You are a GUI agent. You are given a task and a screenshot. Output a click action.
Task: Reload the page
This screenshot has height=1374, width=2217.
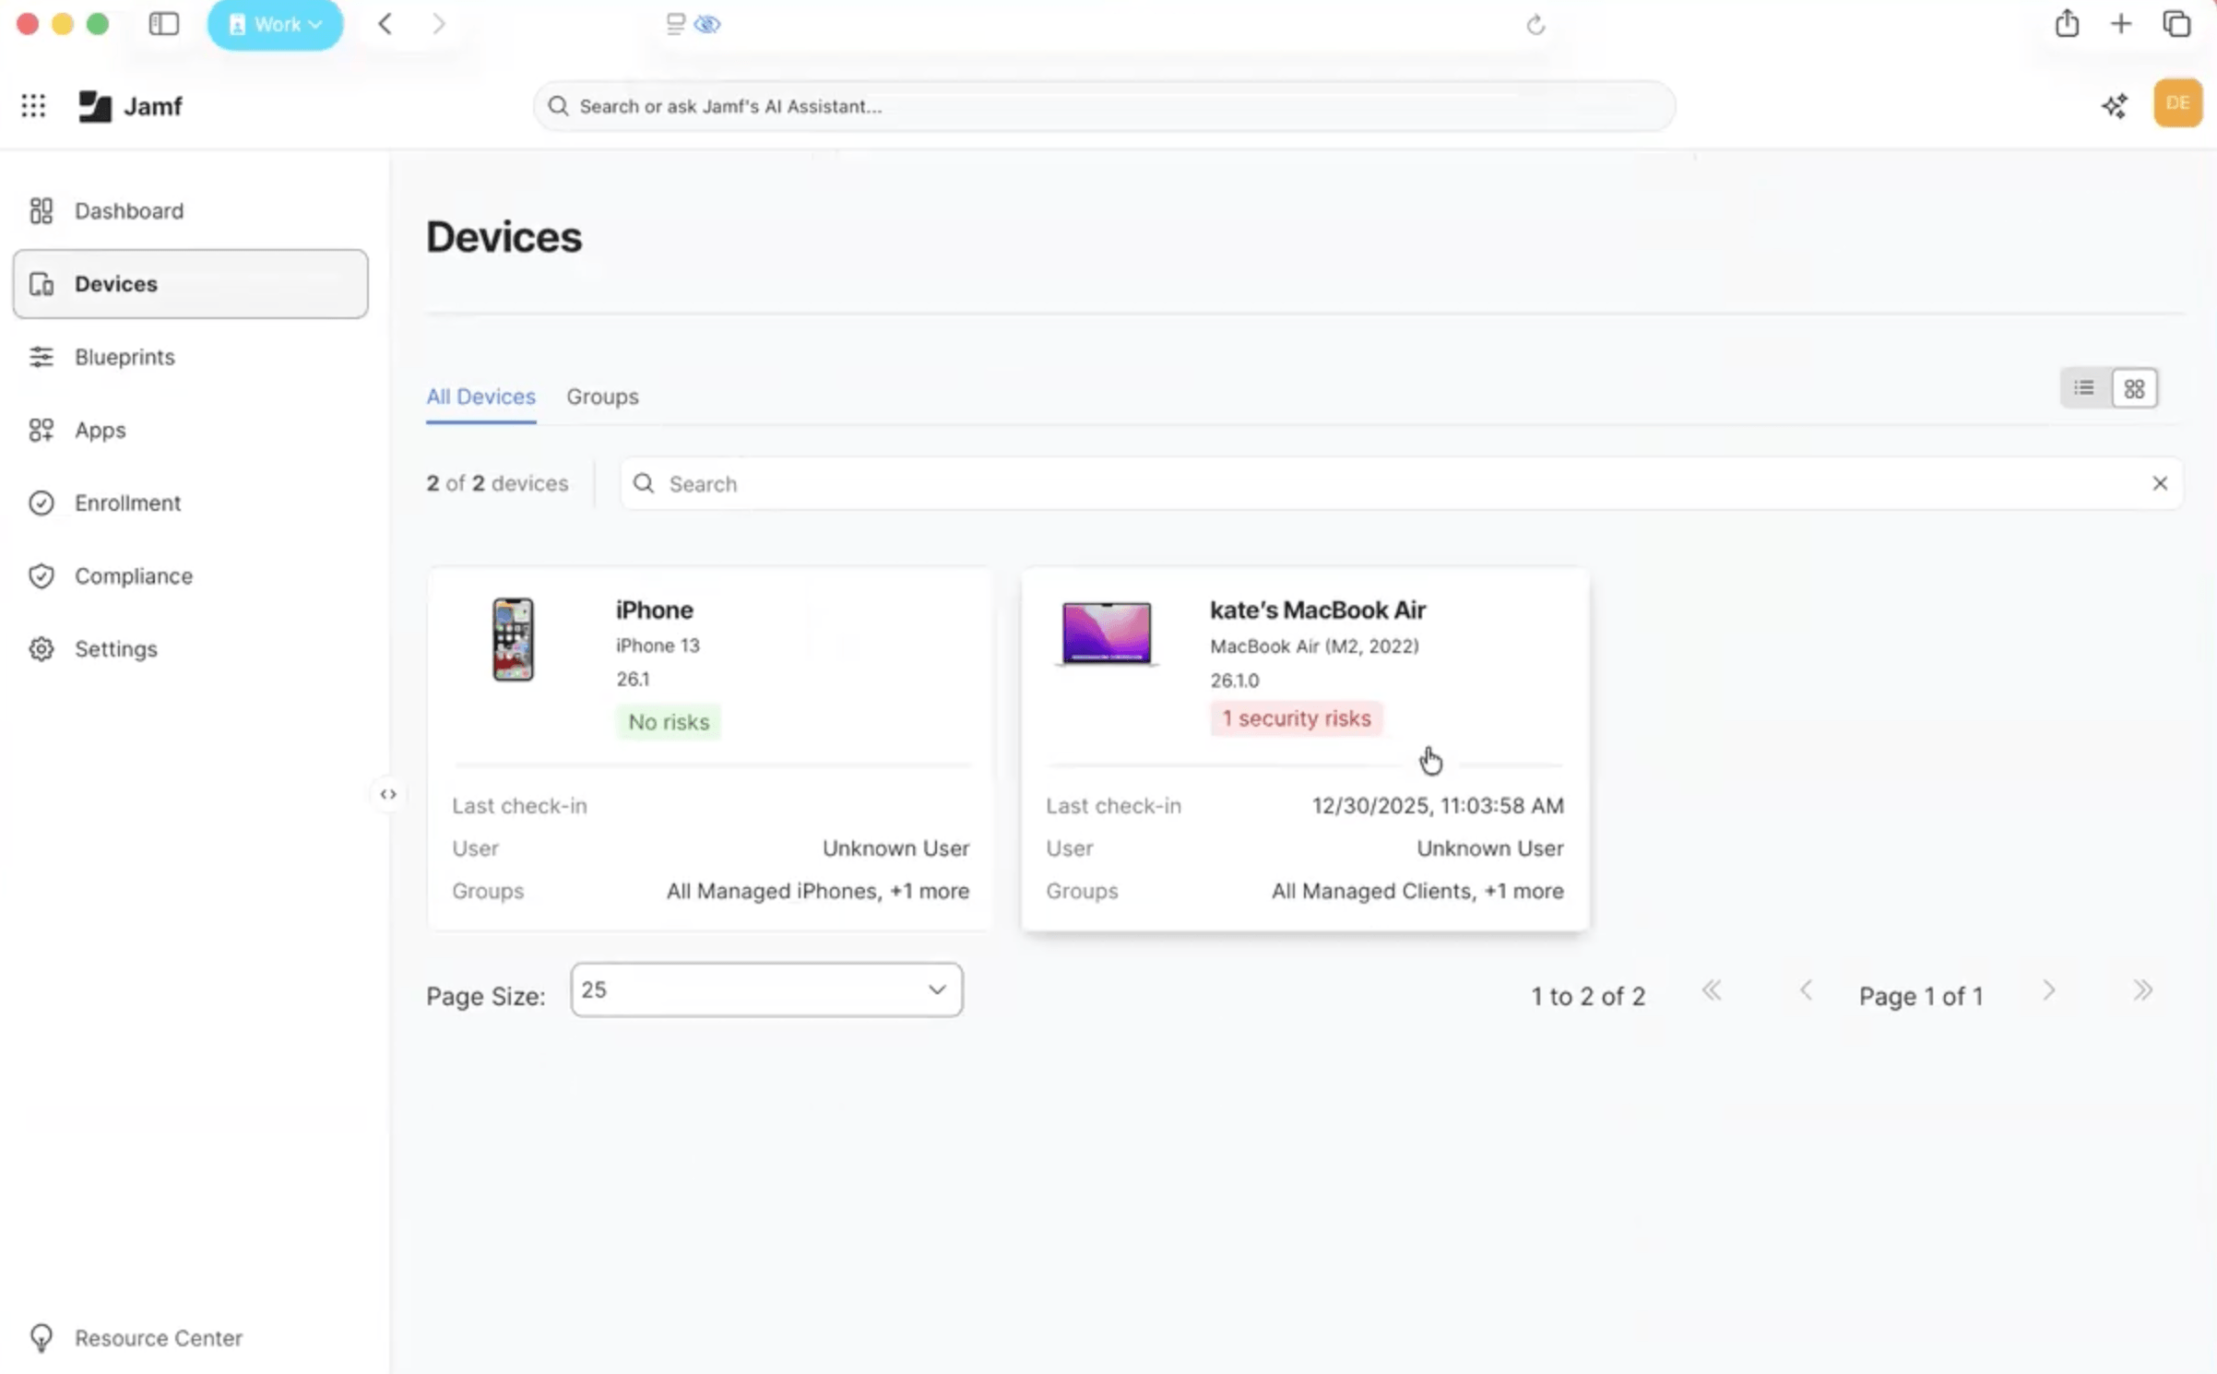click(1535, 25)
